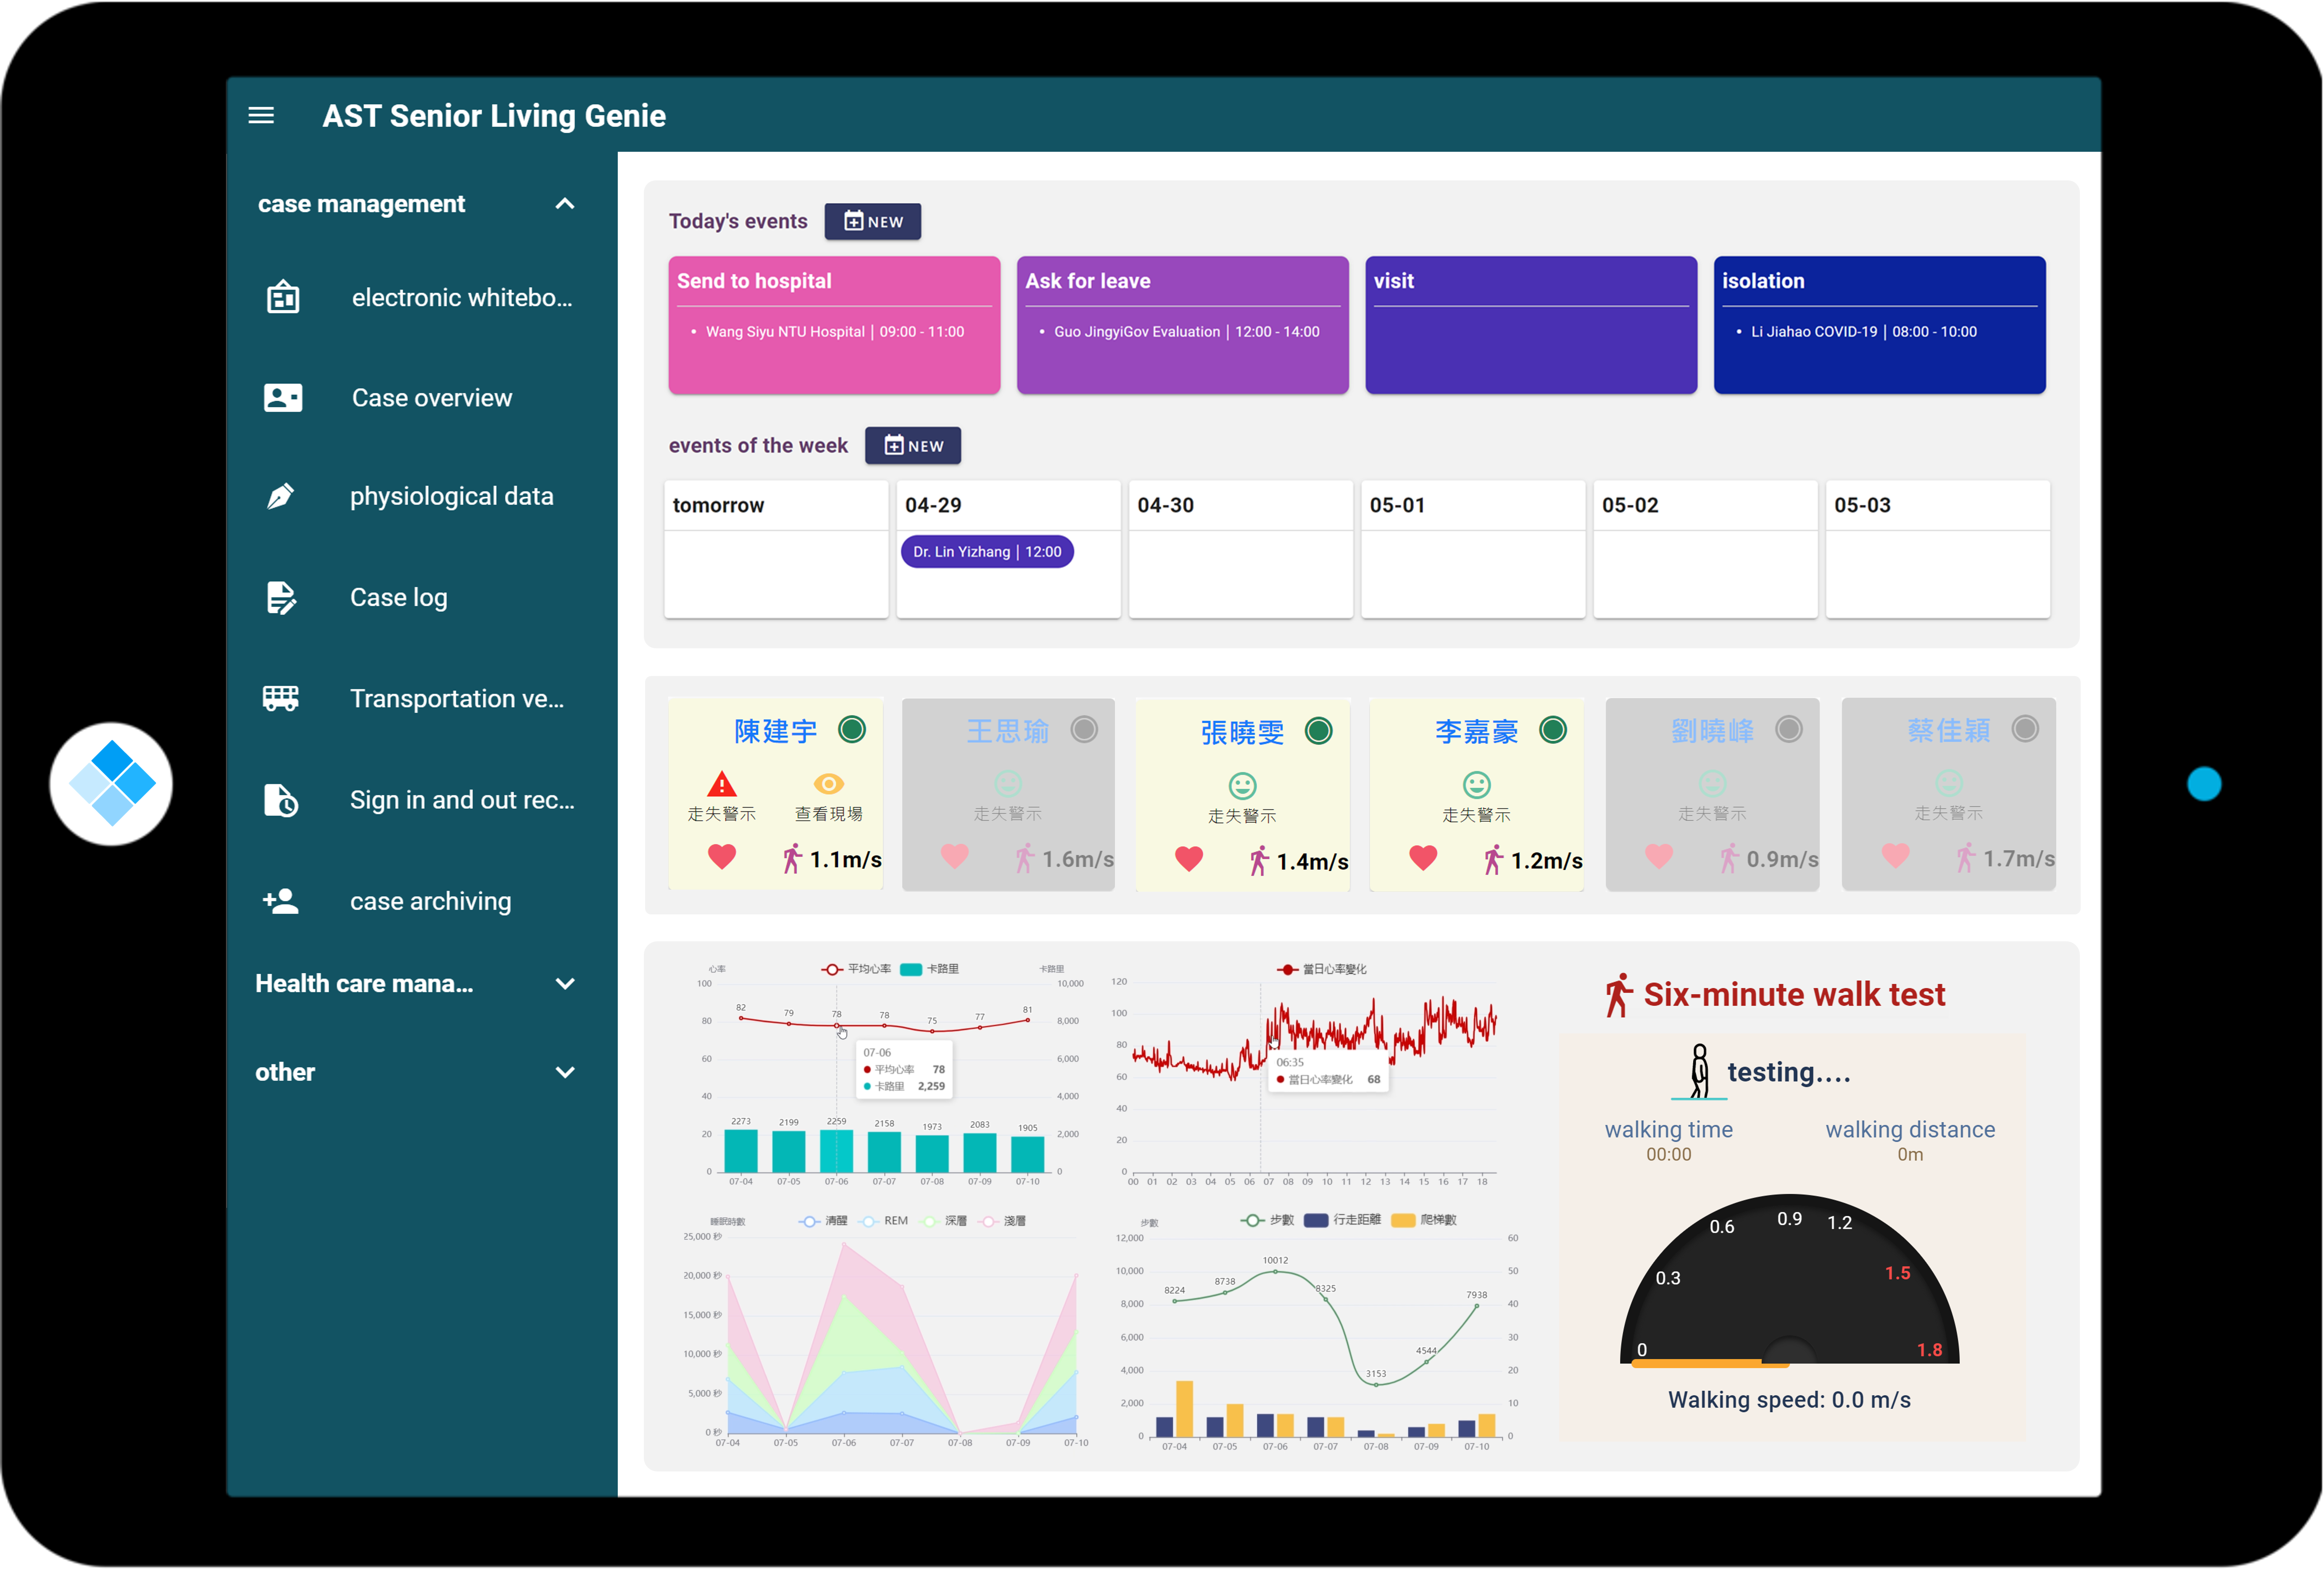Toggle the 卡路里 legend series
Viewport: 2324px width, 1569px height.
pos(929,969)
